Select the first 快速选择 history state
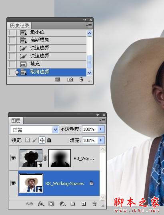This screenshot has height=215, width=164. coord(52,48)
